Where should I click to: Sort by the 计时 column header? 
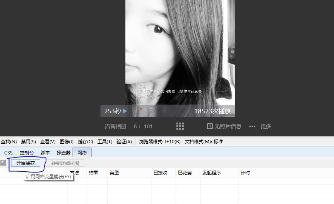[x=245, y=173]
